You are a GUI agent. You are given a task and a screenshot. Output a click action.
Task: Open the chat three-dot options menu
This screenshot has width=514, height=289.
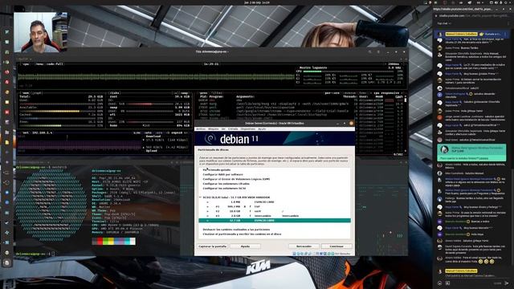[x=508, y=23]
